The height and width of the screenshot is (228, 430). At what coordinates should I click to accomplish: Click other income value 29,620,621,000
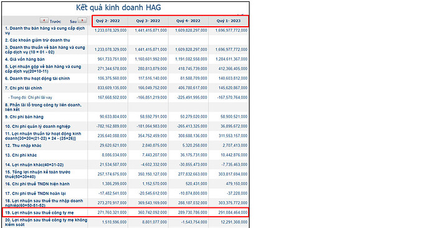pos(113,146)
